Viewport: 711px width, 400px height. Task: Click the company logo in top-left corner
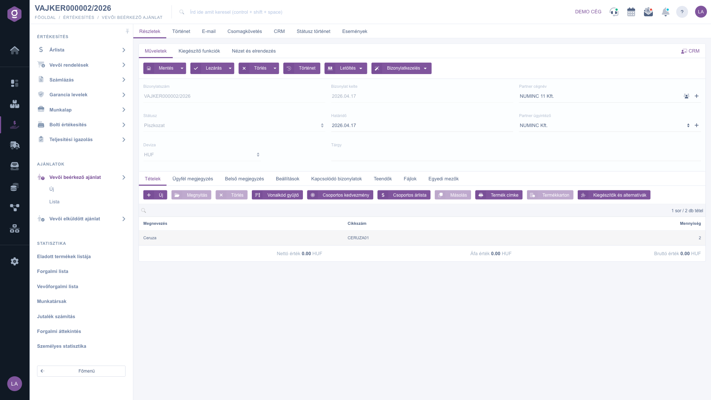[14, 14]
